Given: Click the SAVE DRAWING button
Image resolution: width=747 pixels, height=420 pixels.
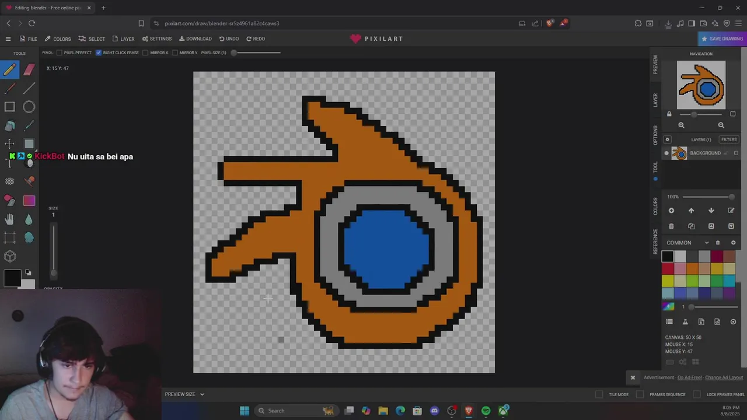Looking at the screenshot, I should coord(722,38).
